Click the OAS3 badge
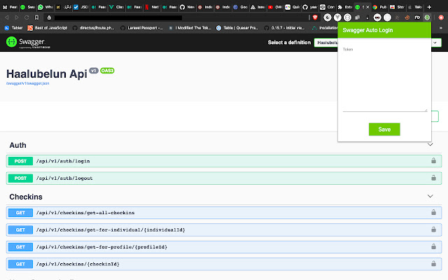Image resolution: width=448 pixels, height=280 pixels. (x=107, y=71)
